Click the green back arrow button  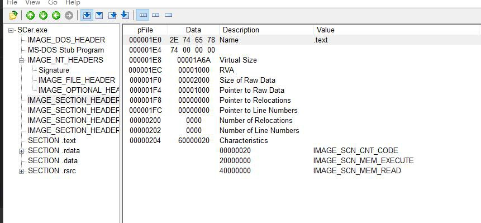[56, 15]
